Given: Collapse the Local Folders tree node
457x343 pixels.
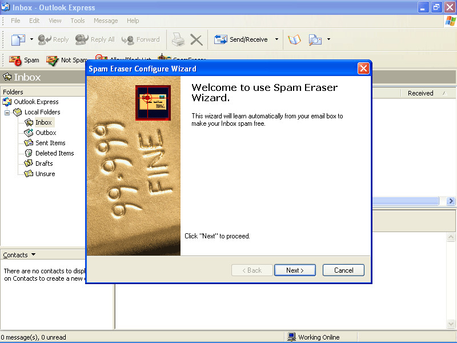Looking at the screenshot, I should [7, 112].
